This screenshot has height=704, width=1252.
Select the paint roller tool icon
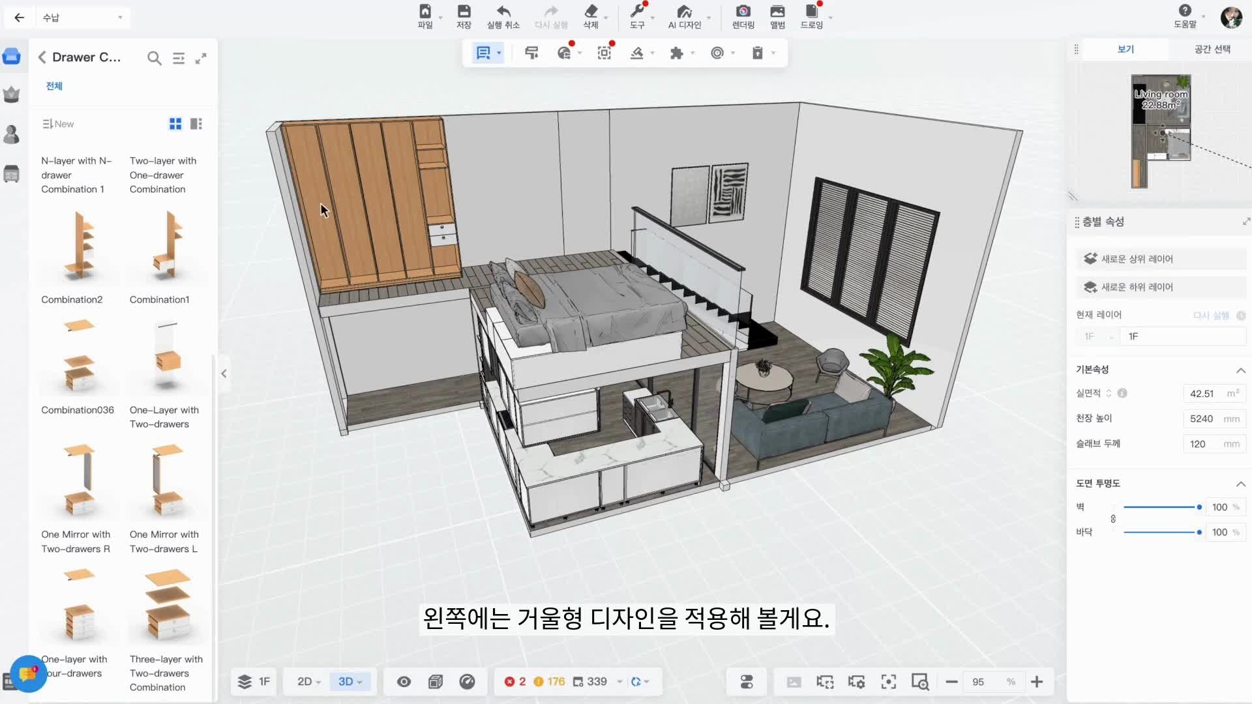coord(531,53)
